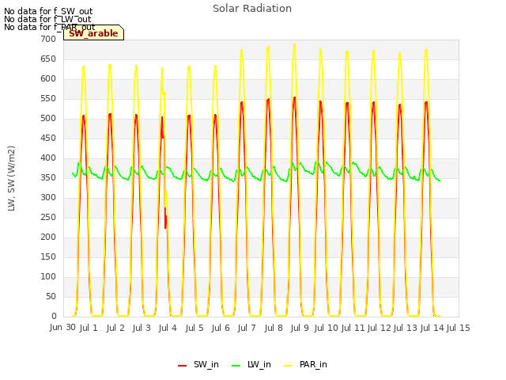Click the Solar Radiation chart title
The image size is (506, 380).
252,9
